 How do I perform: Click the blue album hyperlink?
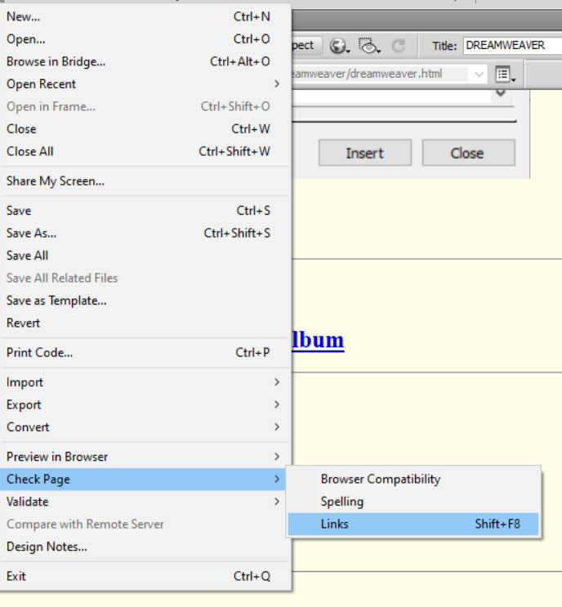point(318,340)
